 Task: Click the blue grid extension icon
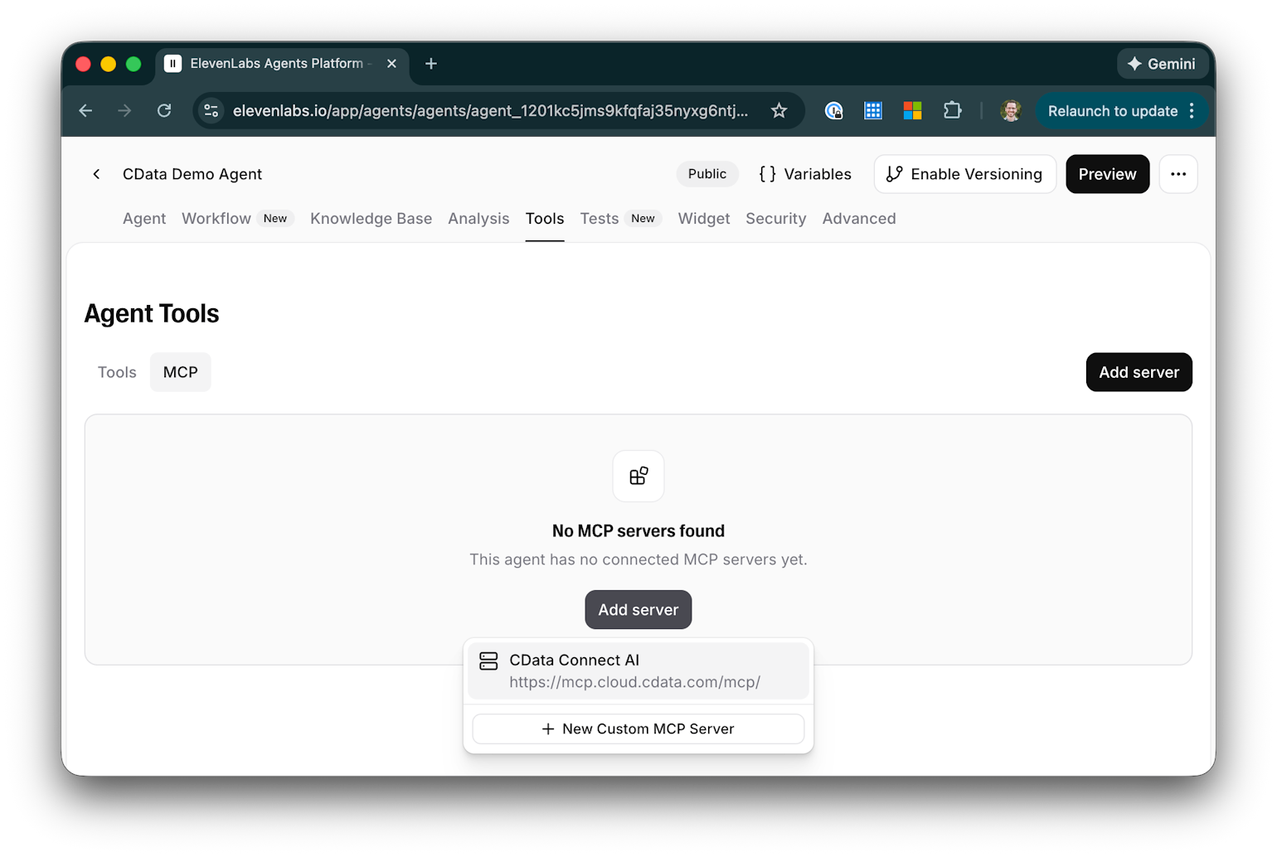pyautogui.click(x=873, y=111)
